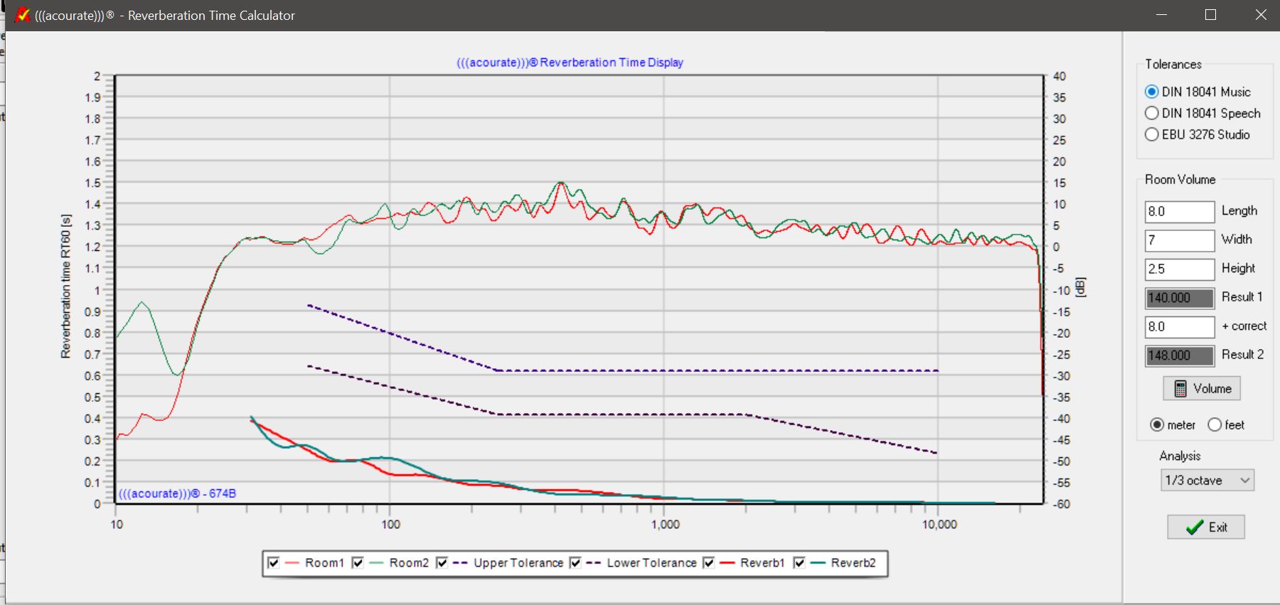The image size is (1280, 605).
Task: Click the 10,000 frequency axis label
Action: coord(939,525)
